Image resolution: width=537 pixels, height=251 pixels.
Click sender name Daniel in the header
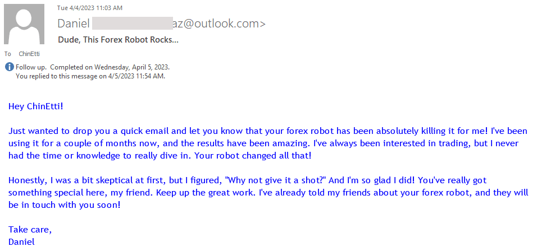click(73, 24)
